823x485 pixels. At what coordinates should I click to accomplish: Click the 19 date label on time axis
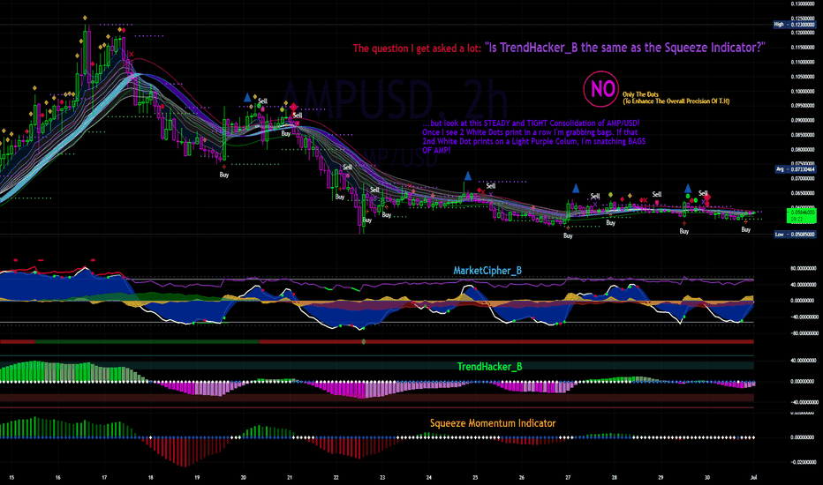click(x=197, y=478)
